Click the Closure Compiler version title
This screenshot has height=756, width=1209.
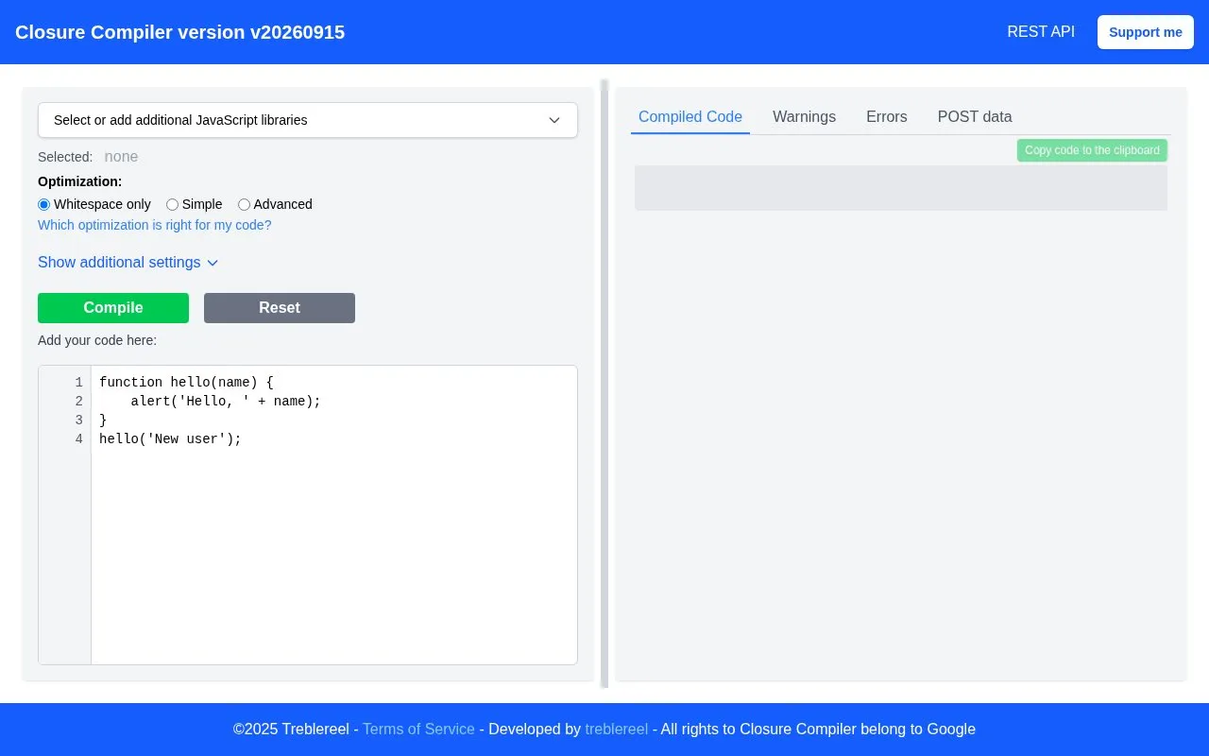coord(179,32)
